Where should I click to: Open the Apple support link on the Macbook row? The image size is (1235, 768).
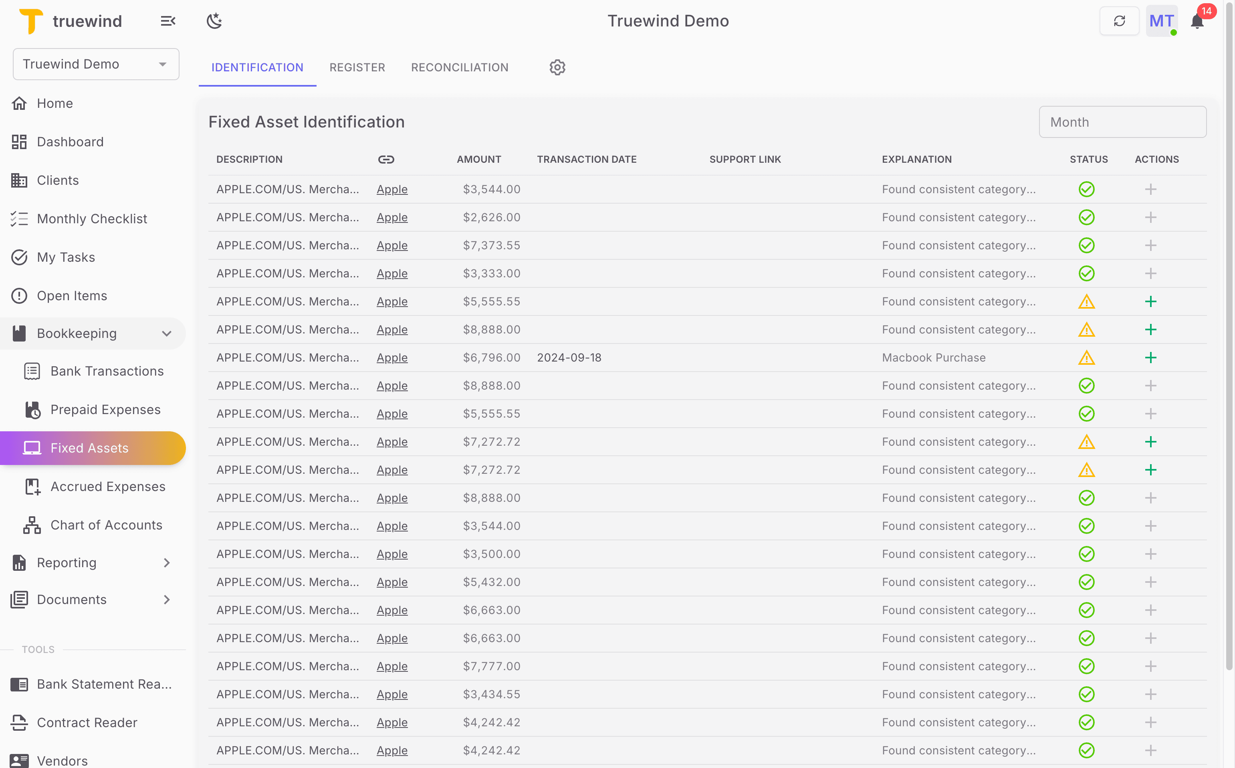point(391,357)
